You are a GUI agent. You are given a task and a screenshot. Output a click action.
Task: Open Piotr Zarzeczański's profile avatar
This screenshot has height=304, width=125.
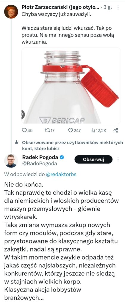11,12
